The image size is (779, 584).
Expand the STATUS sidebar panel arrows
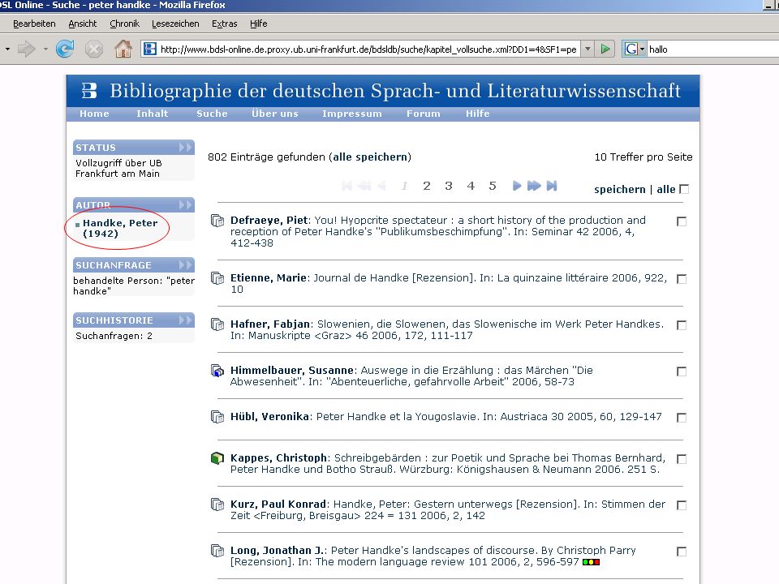(x=185, y=148)
